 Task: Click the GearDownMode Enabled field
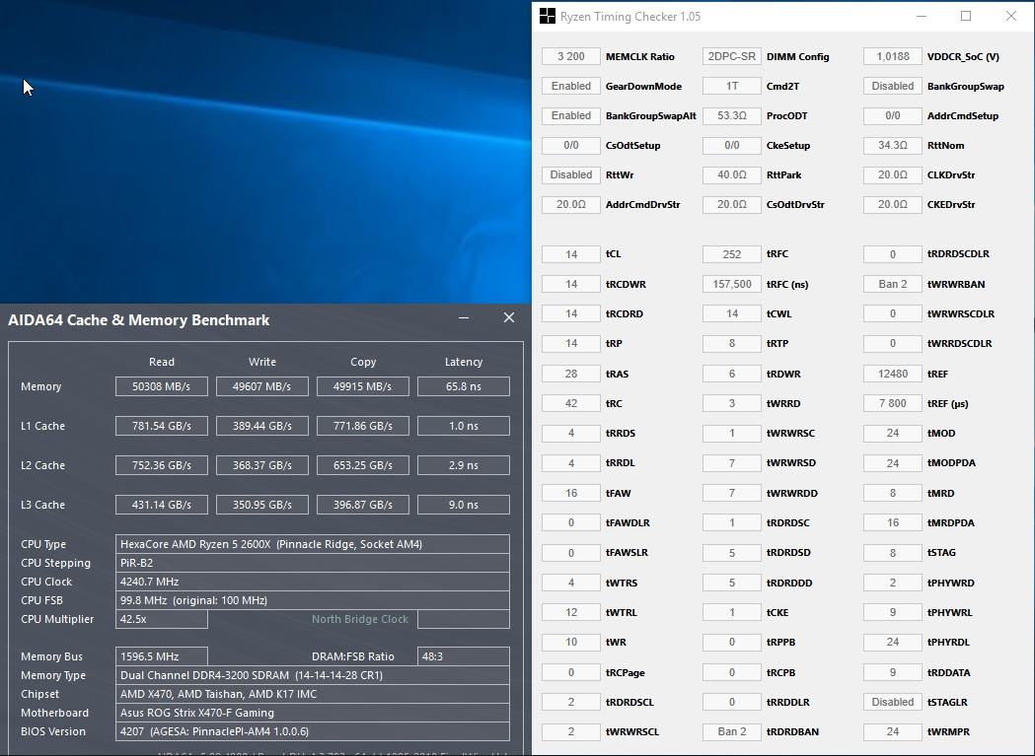click(x=571, y=87)
